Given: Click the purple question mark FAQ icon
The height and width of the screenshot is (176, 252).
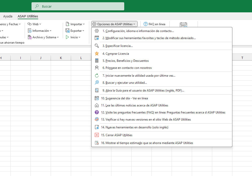Looking at the screenshot, I should 97,112.
